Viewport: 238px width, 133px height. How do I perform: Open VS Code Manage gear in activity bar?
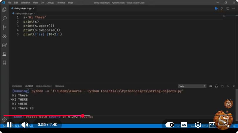point(4,120)
